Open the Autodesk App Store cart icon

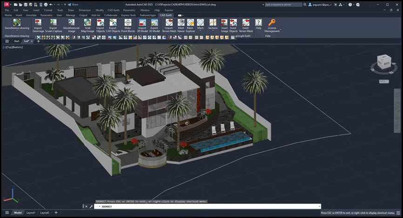coord(336,5)
